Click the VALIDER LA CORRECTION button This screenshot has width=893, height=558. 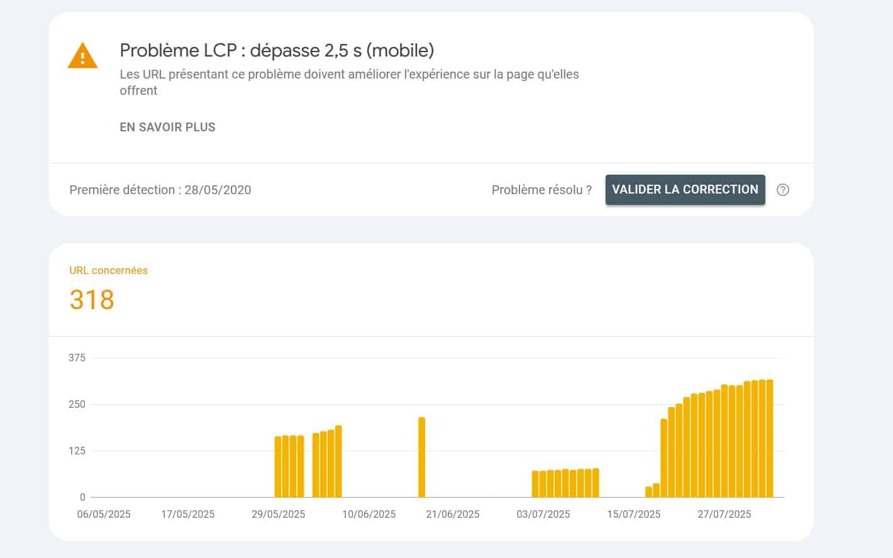coord(685,190)
